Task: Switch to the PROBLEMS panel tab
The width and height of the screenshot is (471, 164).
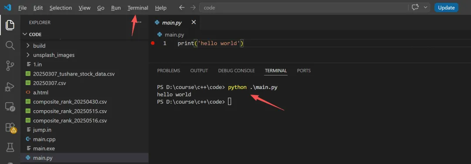Action: tap(168, 71)
